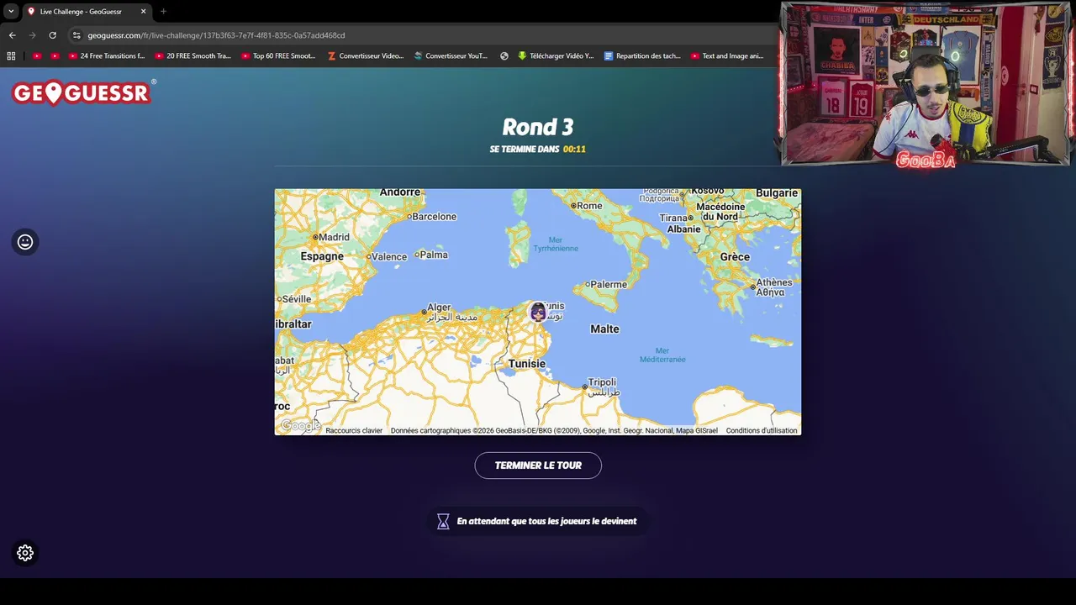
Task: Open the browser apps grid icon
Action: pyautogui.click(x=11, y=56)
